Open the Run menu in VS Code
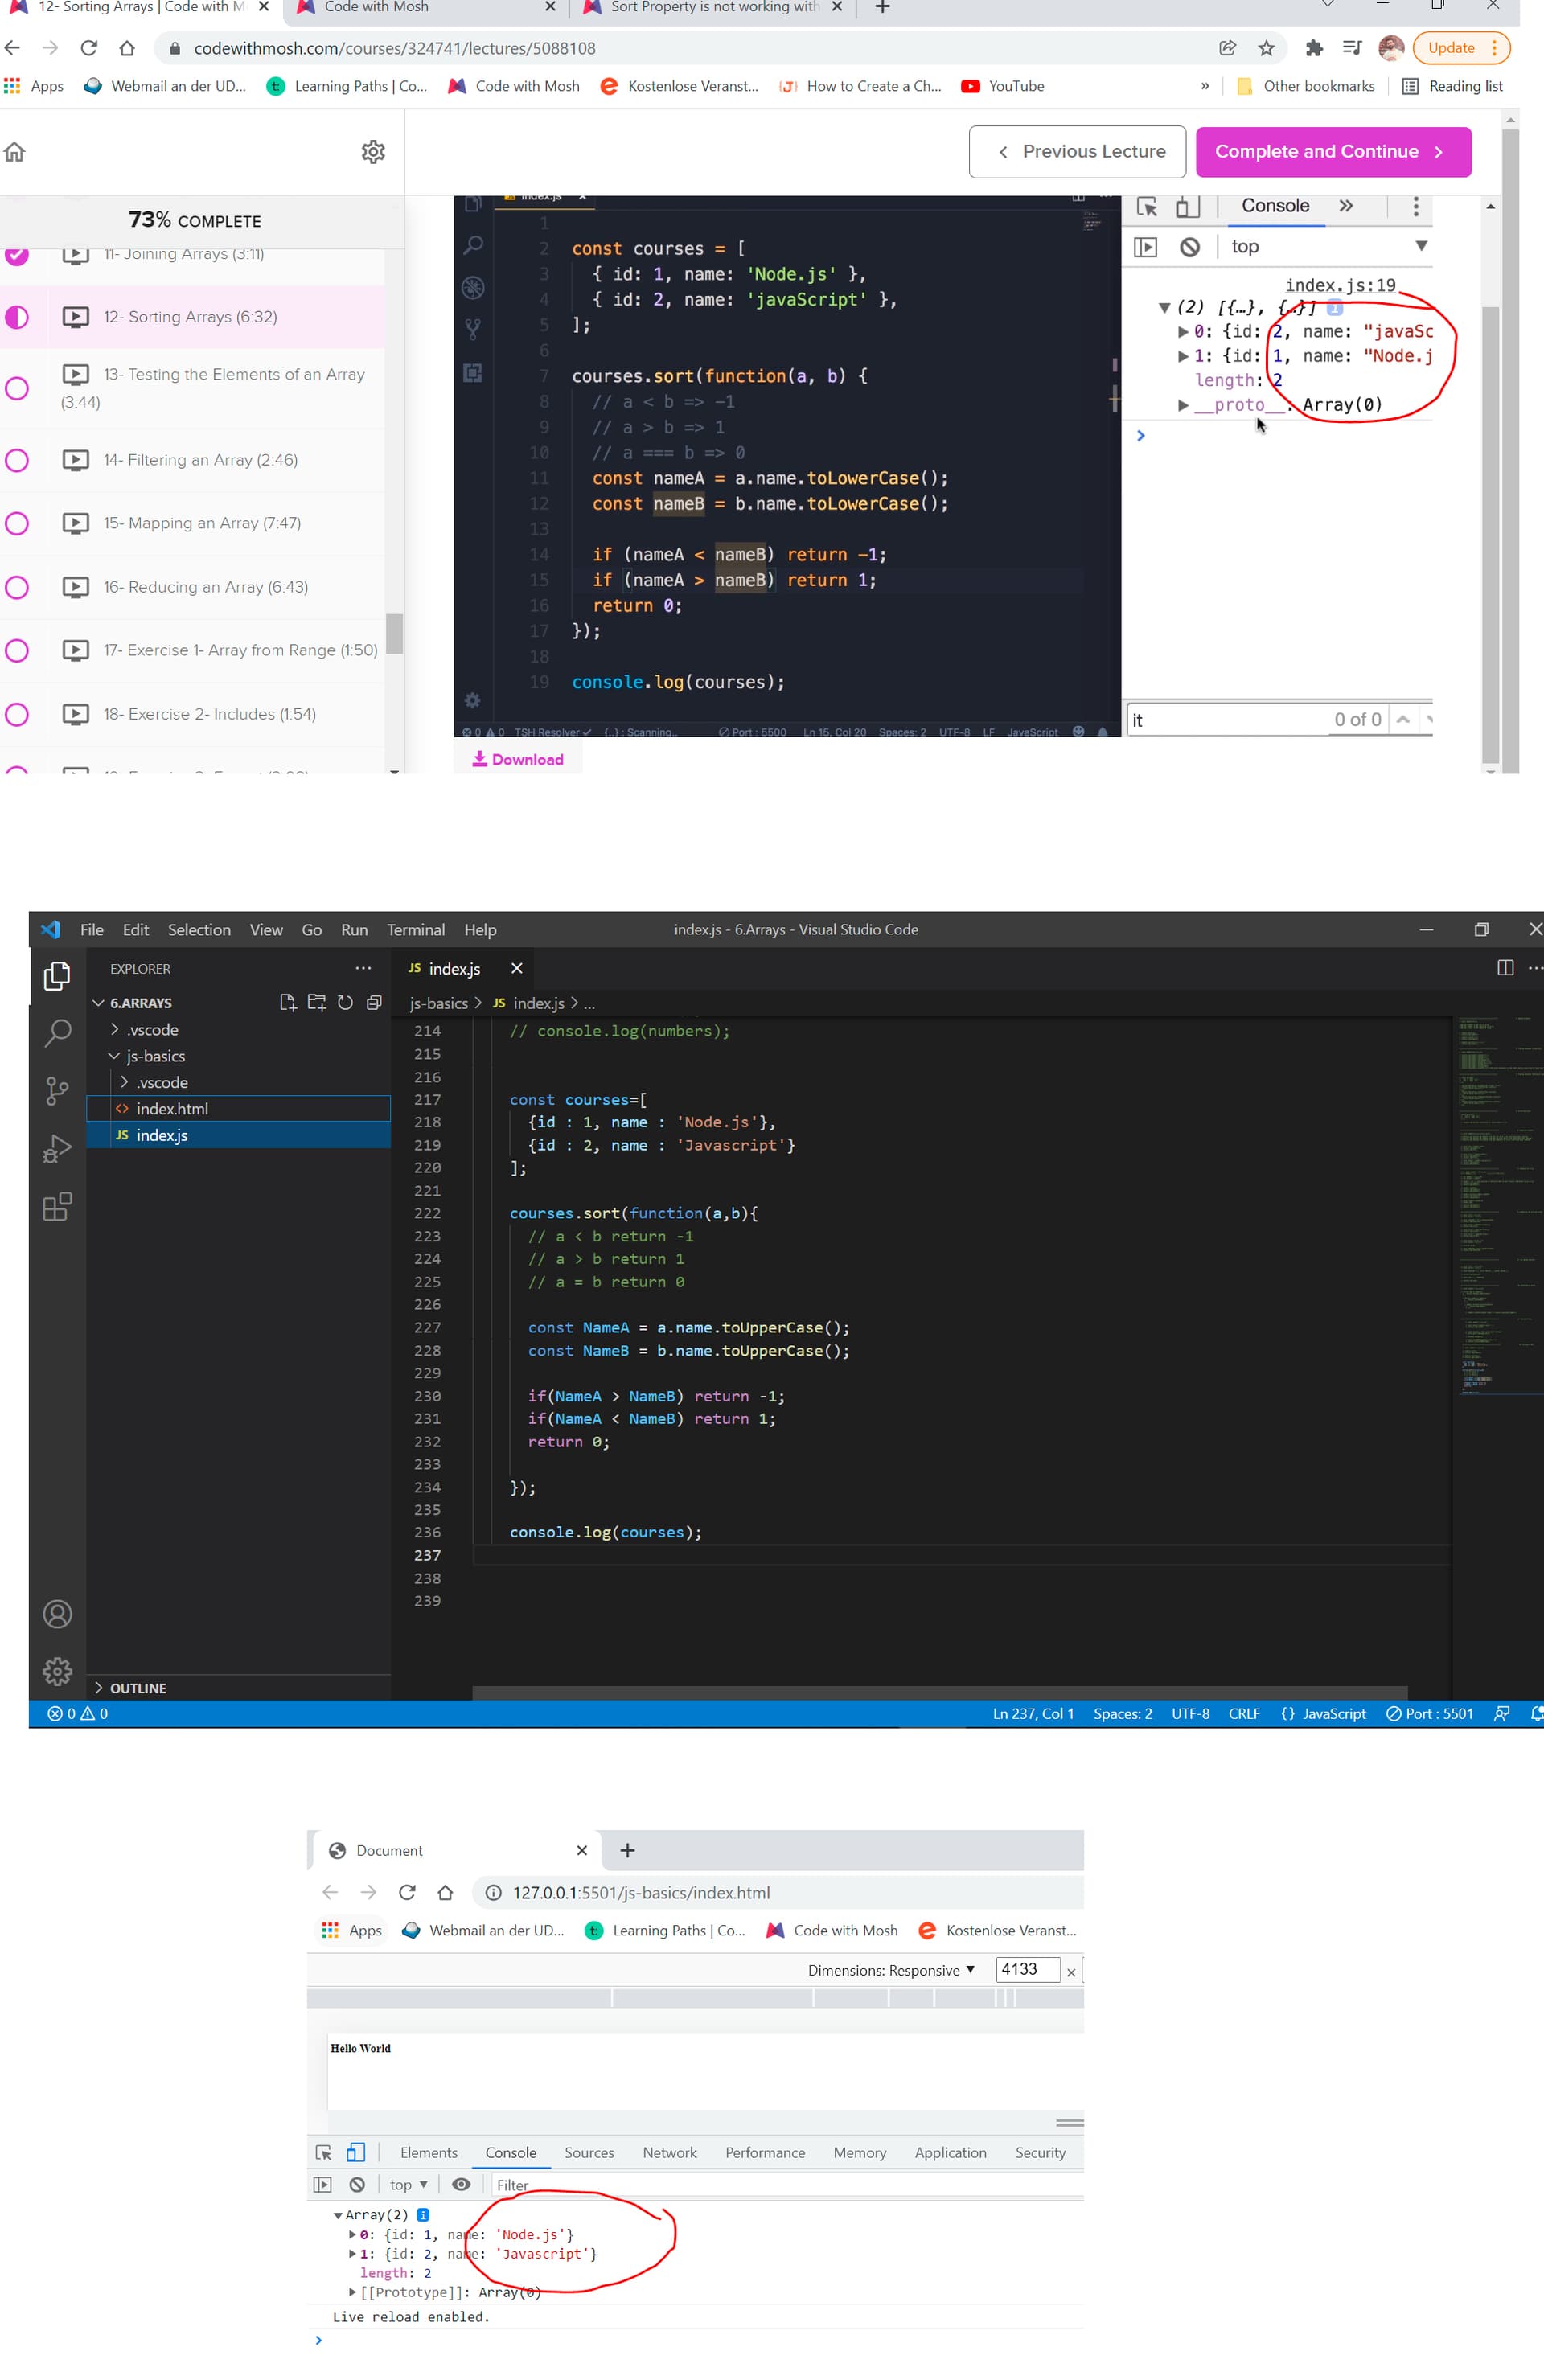The width and height of the screenshot is (1544, 2380). point(354,929)
